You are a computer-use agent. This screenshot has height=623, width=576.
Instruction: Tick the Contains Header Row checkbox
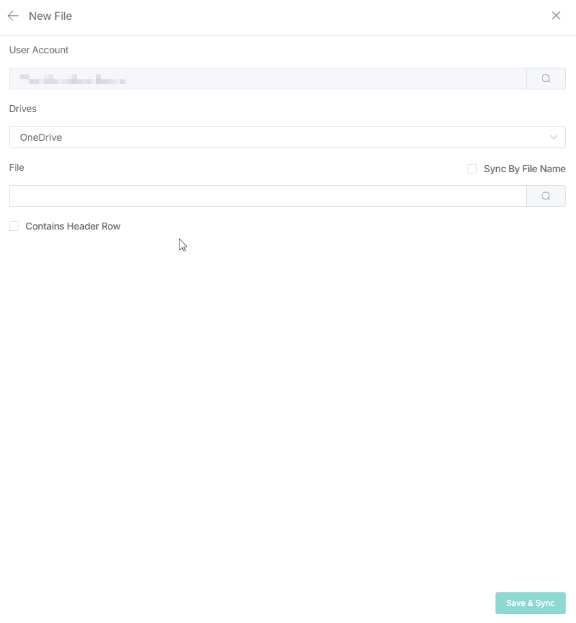tap(14, 226)
